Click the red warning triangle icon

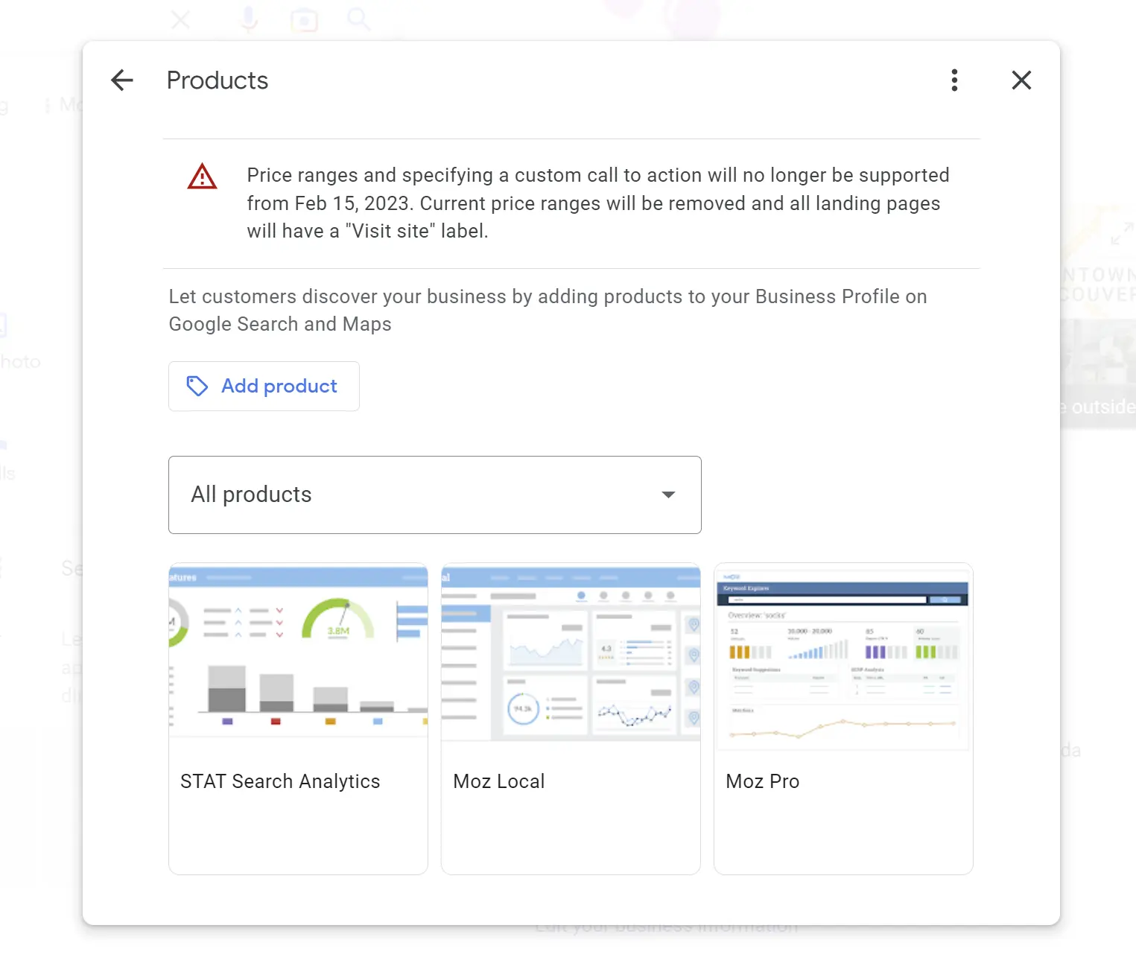202,177
